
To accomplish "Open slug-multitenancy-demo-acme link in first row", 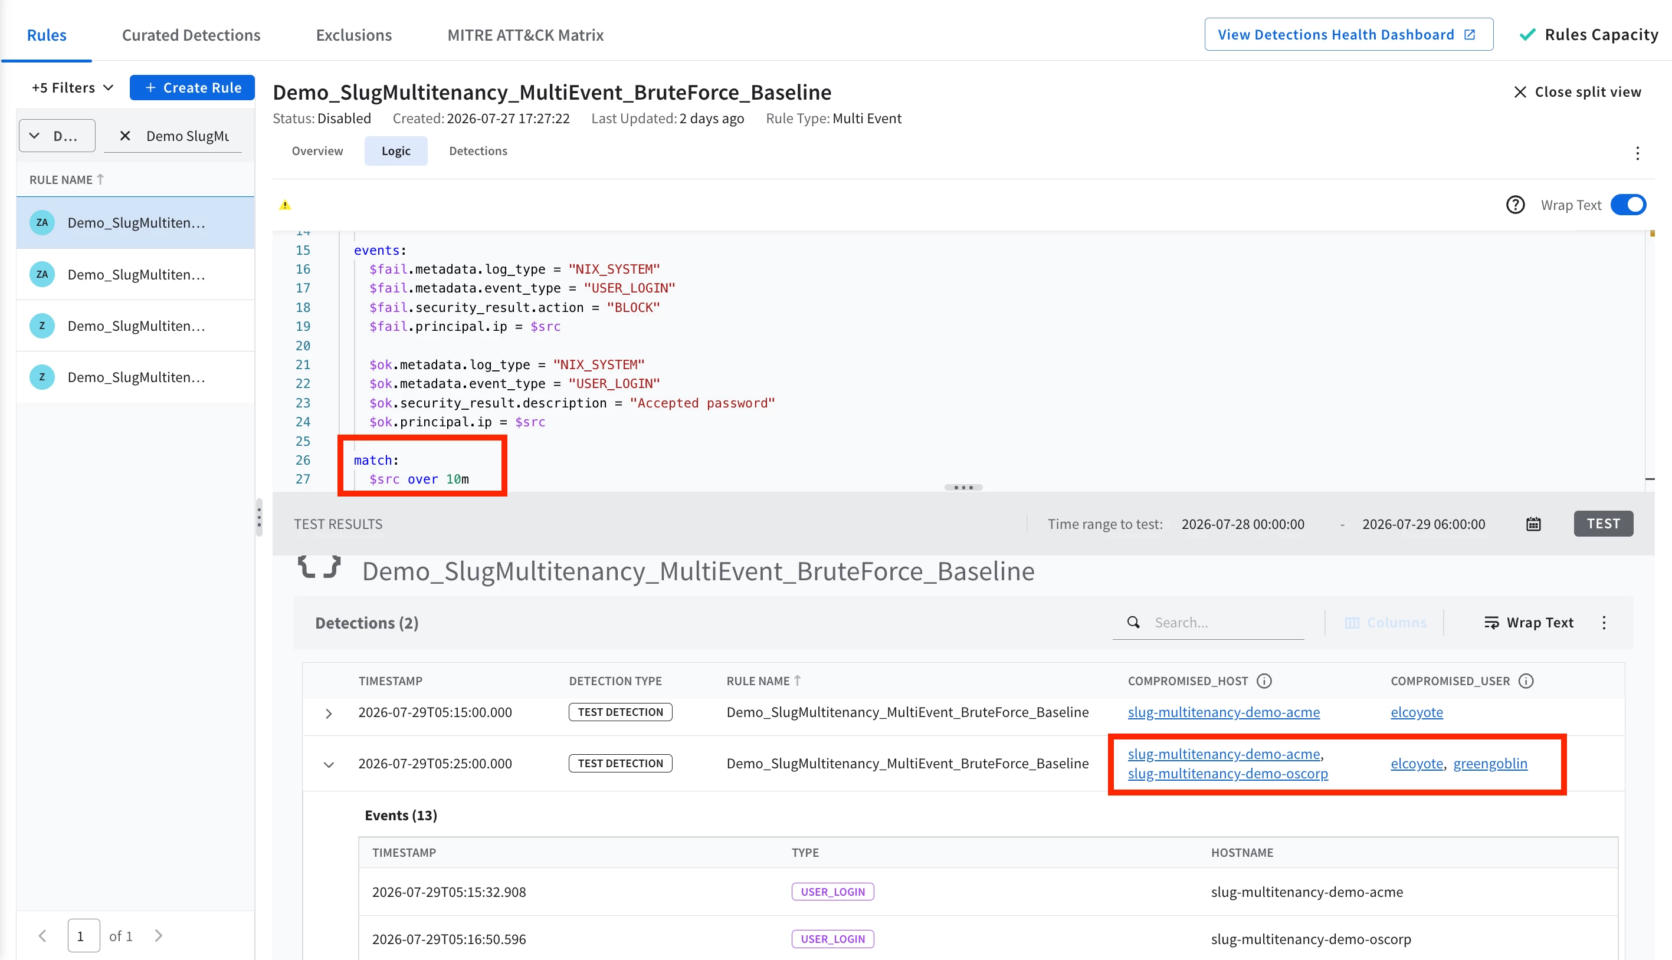I will click(x=1224, y=712).
